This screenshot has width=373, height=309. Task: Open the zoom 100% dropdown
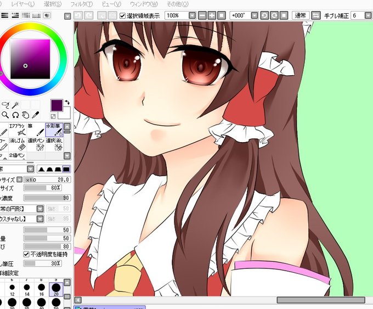(x=192, y=16)
